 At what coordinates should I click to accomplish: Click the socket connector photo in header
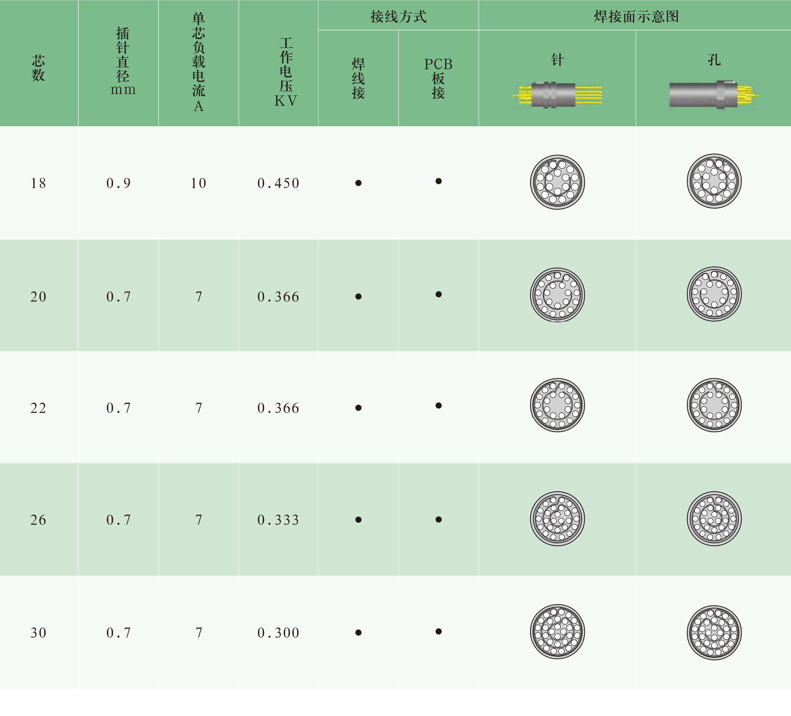pos(714,95)
